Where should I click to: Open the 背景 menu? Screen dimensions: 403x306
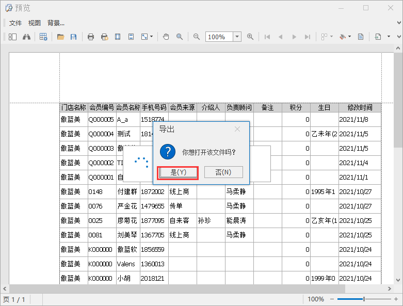56,23
